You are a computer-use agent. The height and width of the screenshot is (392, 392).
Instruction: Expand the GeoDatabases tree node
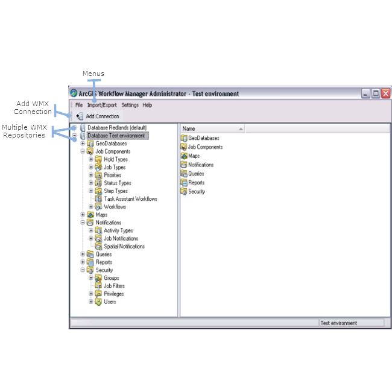[x=83, y=144]
